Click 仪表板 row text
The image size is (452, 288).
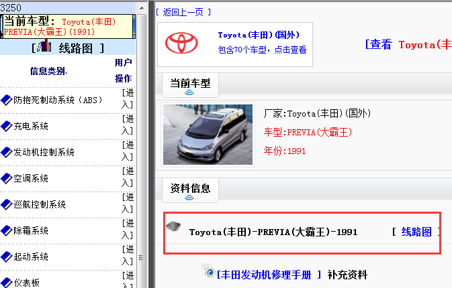26,283
